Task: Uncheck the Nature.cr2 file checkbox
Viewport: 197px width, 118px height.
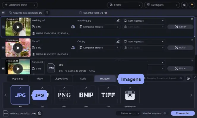Action: coord(3,69)
